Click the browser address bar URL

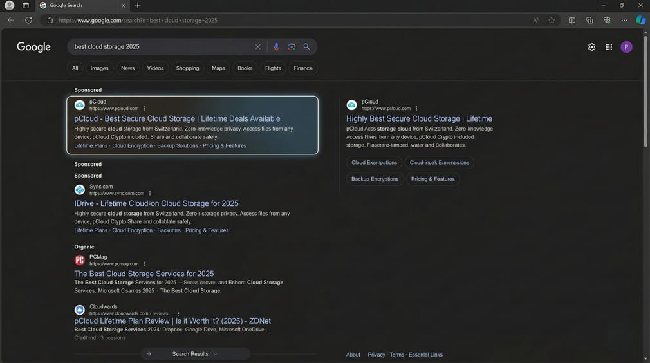[138, 21]
